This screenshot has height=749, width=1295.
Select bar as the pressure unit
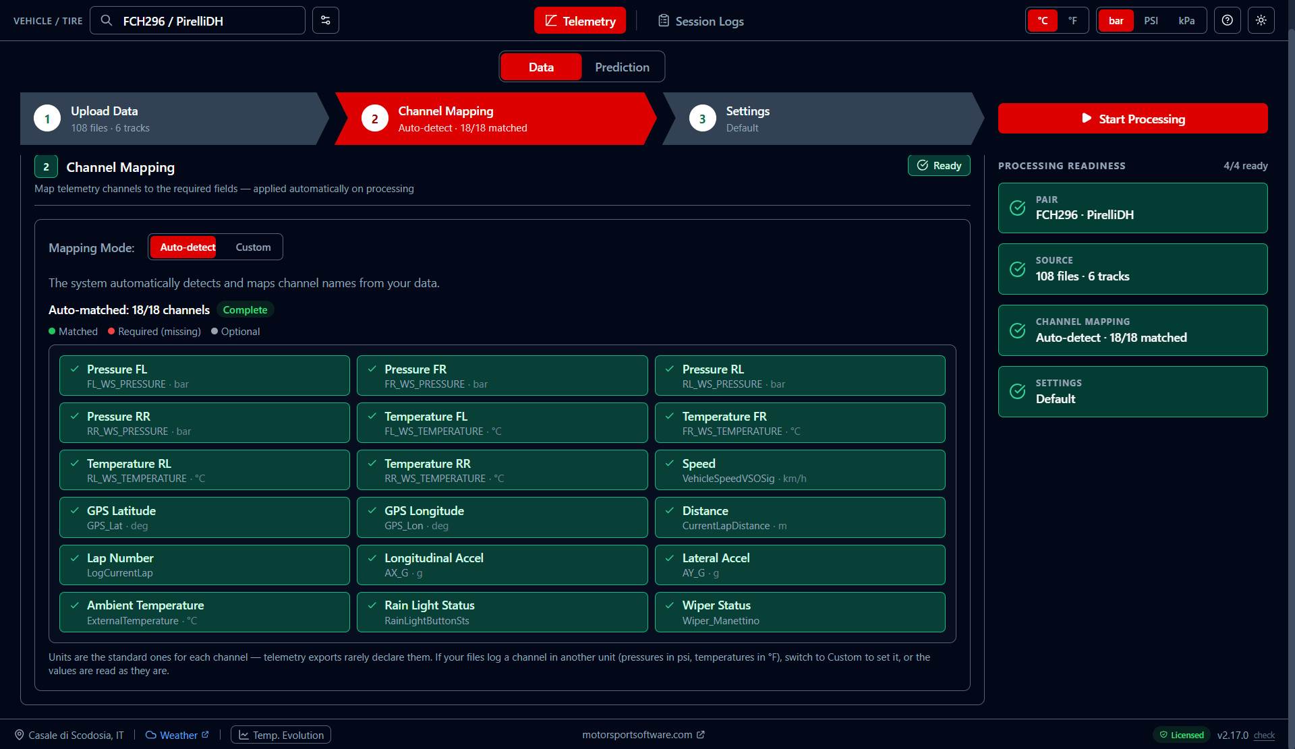click(x=1116, y=20)
